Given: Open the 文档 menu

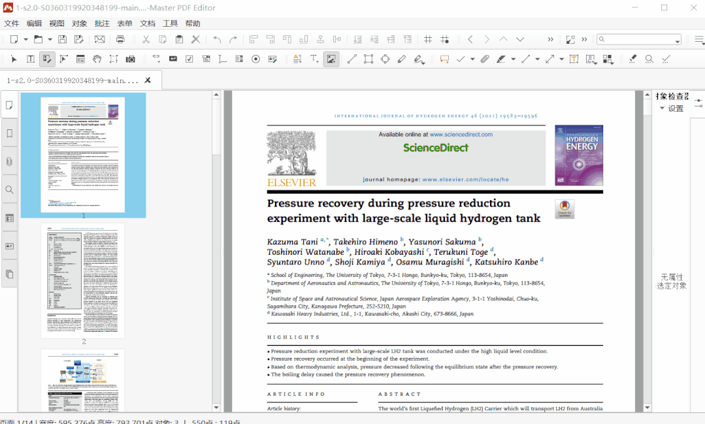Looking at the screenshot, I should [x=148, y=24].
